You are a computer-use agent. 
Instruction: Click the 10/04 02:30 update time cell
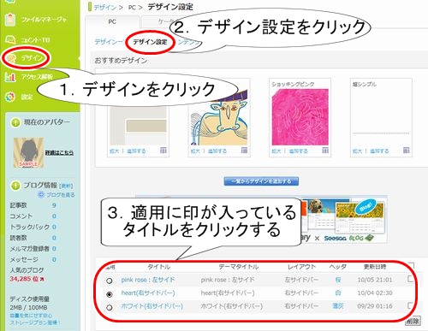375,293
